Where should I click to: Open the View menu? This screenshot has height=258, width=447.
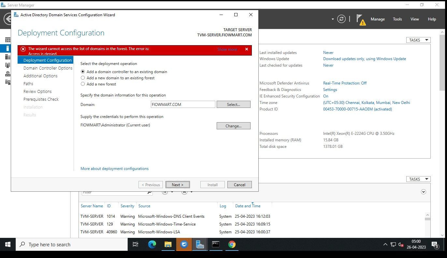point(415,19)
